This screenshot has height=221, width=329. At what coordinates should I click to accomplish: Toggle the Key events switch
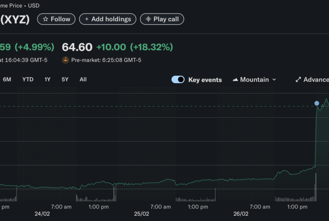click(x=178, y=80)
